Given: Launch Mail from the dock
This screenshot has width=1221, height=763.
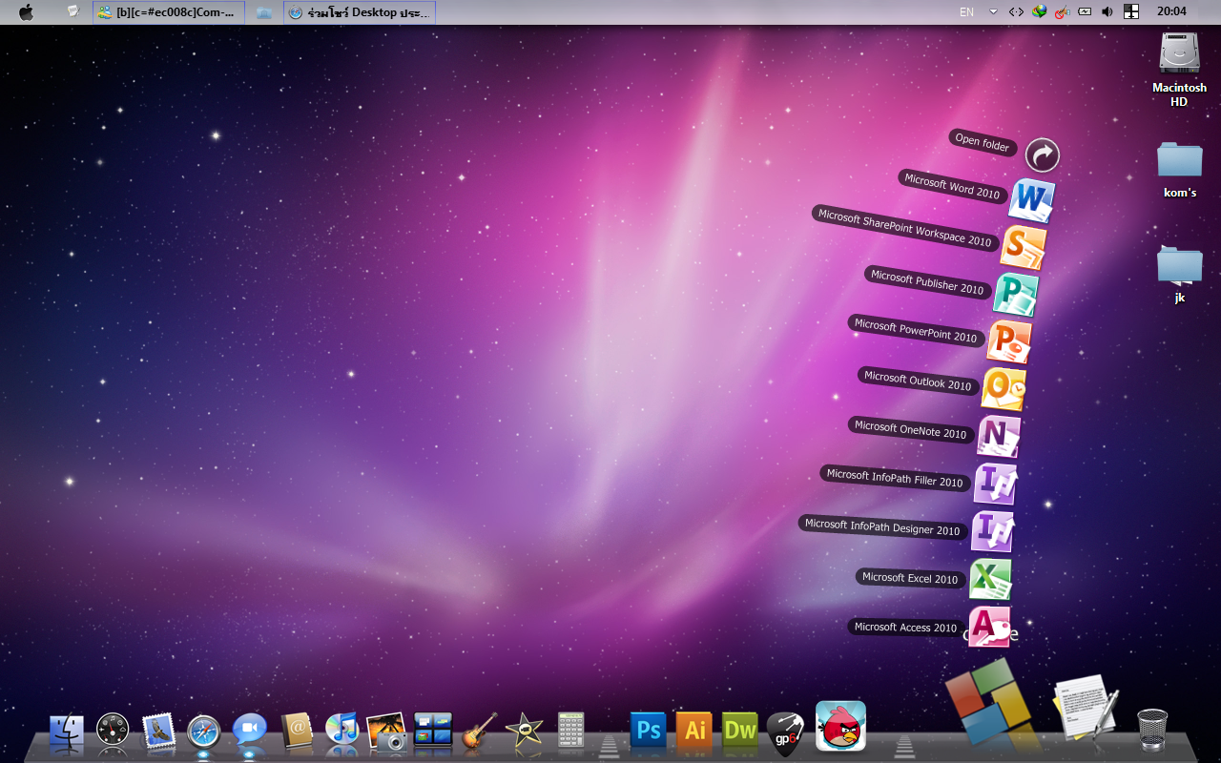Looking at the screenshot, I should point(159,731).
